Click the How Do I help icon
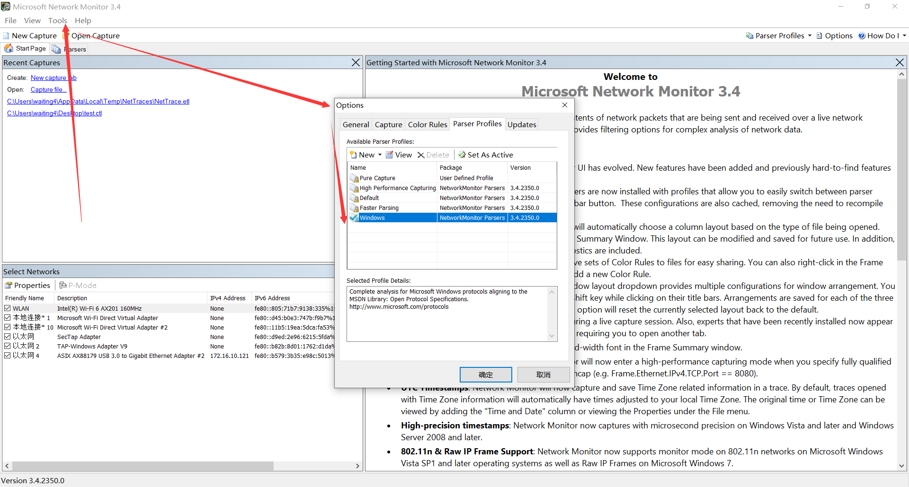This screenshot has width=909, height=487. coord(862,36)
